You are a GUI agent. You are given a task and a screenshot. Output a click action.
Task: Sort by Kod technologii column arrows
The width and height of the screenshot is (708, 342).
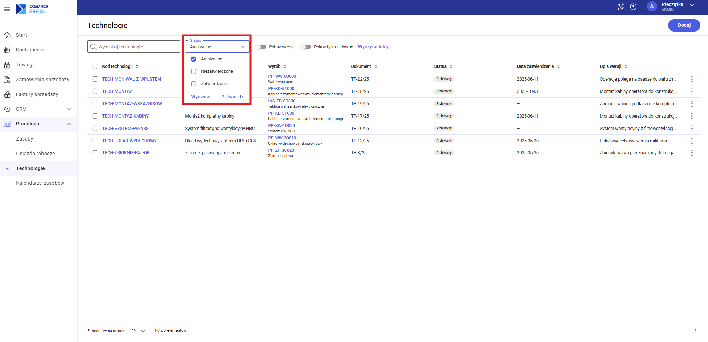point(137,66)
